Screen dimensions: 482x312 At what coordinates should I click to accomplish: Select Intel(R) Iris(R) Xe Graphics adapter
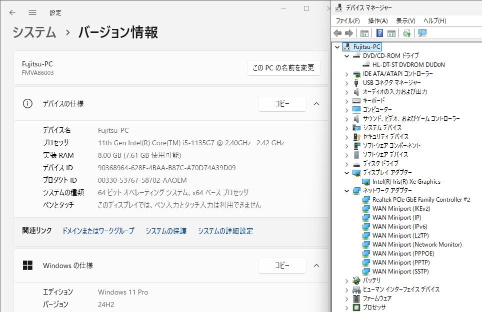click(x=406, y=182)
